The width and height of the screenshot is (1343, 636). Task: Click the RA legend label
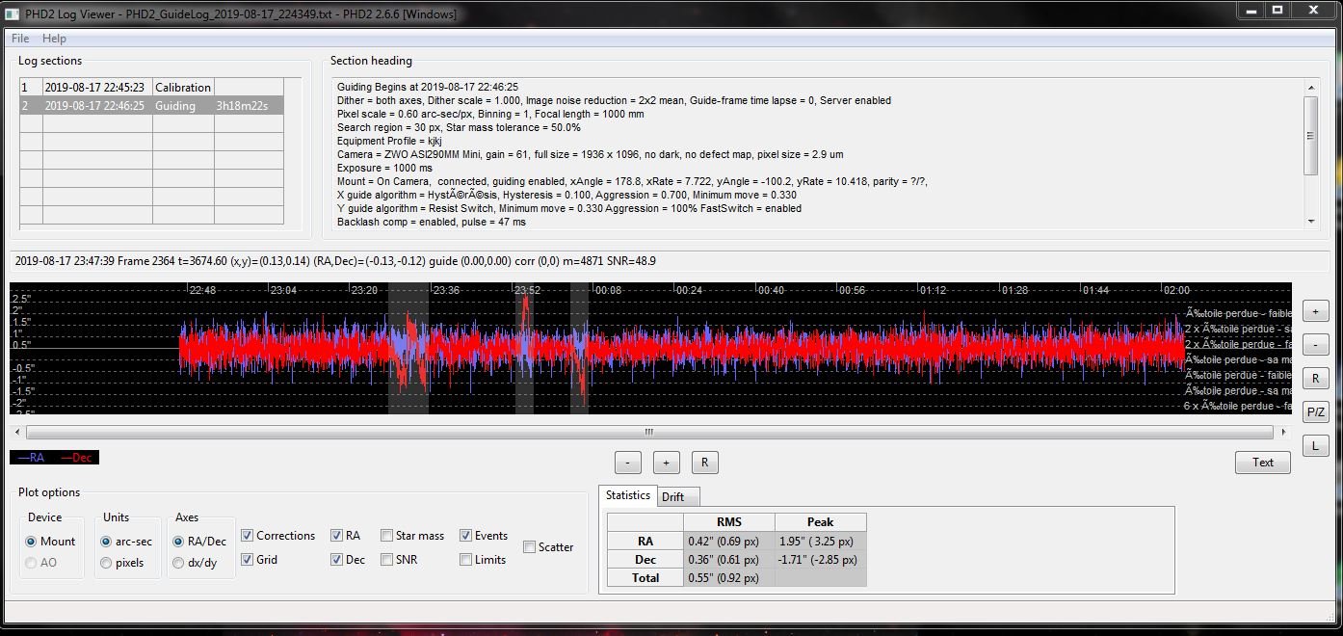tap(32, 458)
